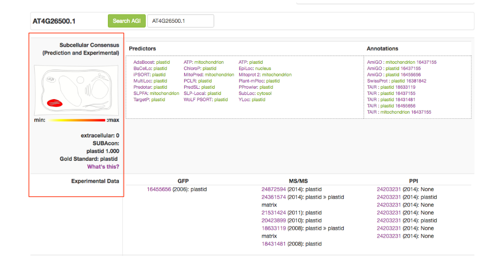The width and height of the screenshot is (500, 273).
Task: Click the TargetP predictor link
Action: 142,100
